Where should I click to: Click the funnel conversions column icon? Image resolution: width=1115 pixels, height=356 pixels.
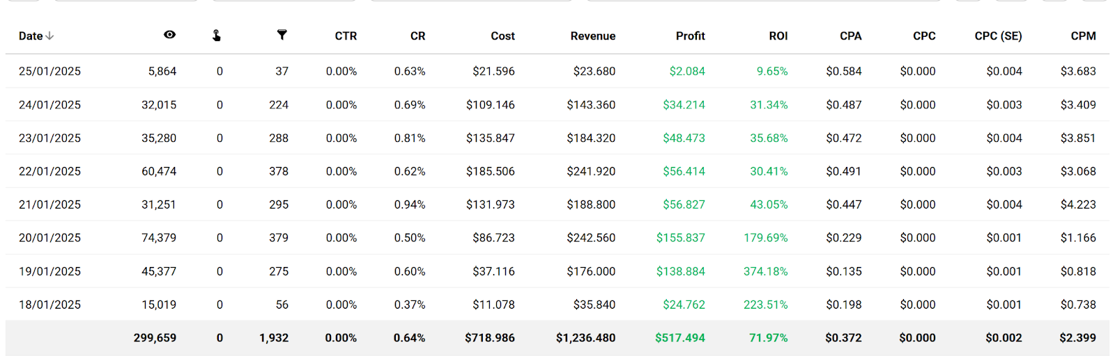[282, 35]
